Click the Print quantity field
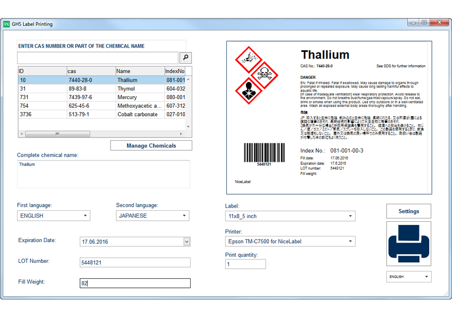Screen dimensions: 452x311 (245, 264)
